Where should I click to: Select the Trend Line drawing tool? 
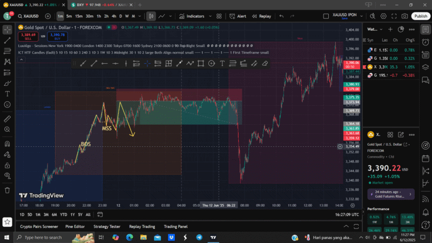(x=8, y=40)
